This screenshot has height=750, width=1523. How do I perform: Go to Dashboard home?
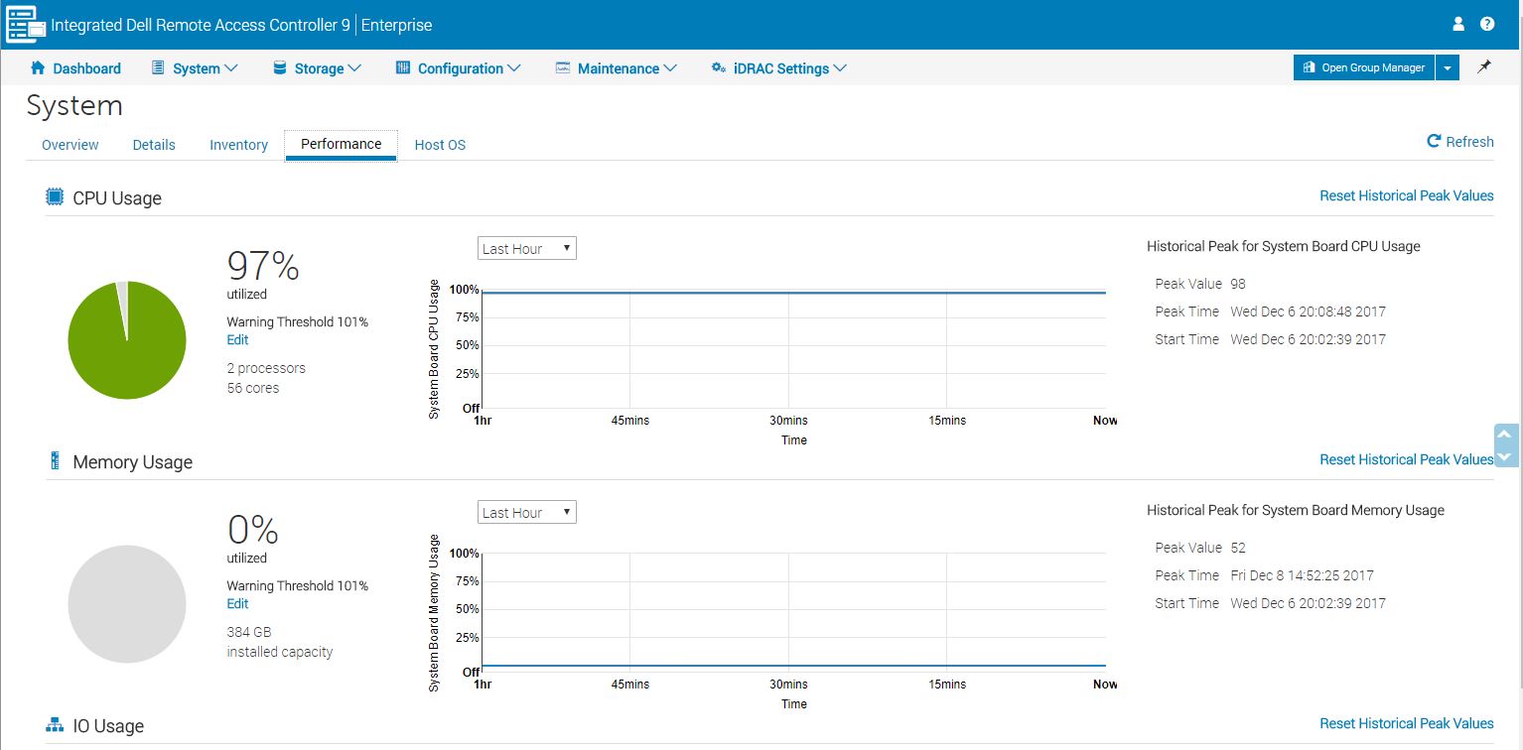click(75, 68)
